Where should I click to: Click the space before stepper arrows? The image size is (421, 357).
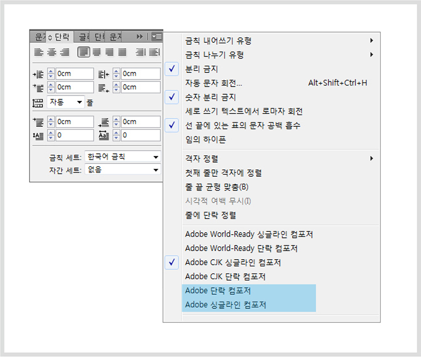51,122
